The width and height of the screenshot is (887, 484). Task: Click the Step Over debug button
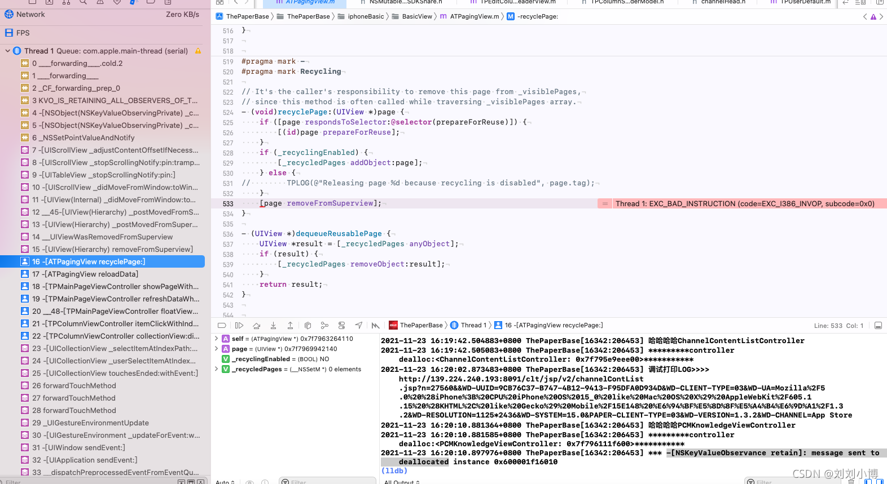click(x=256, y=325)
